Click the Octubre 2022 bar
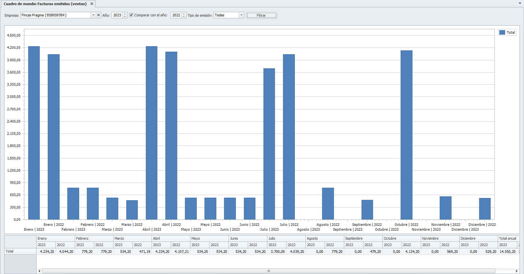Viewport: 524px width, 274px height. tap(406, 135)
